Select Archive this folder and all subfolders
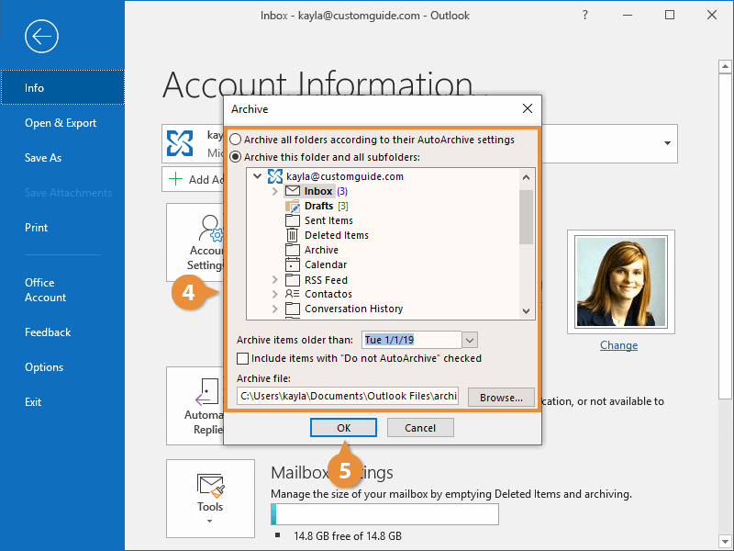The image size is (734, 551). coord(235,157)
